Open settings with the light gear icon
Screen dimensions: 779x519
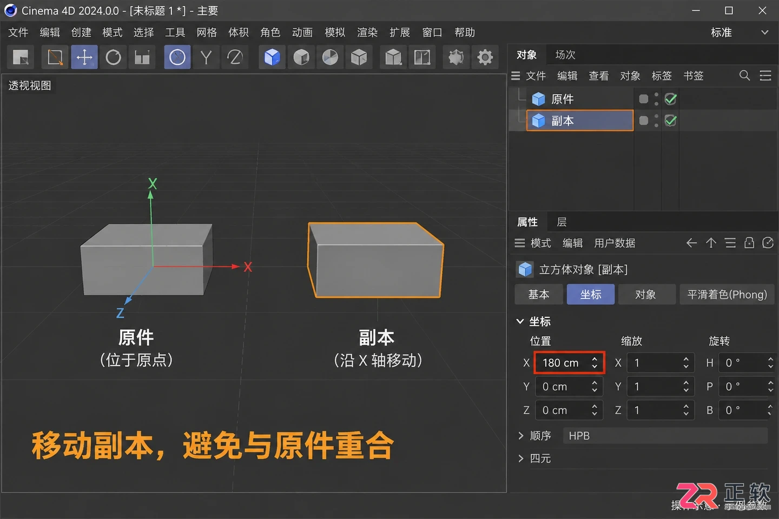(485, 57)
